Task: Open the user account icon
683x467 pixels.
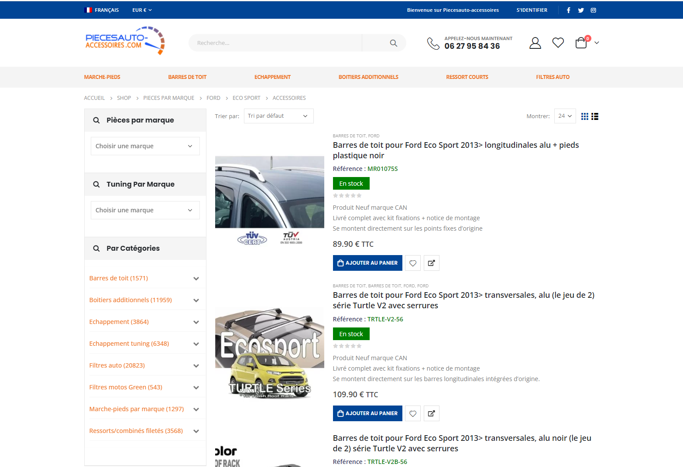Action: coord(535,43)
